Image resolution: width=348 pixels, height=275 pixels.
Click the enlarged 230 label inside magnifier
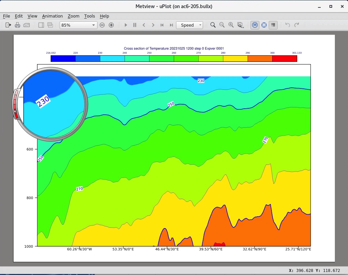(x=43, y=101)
